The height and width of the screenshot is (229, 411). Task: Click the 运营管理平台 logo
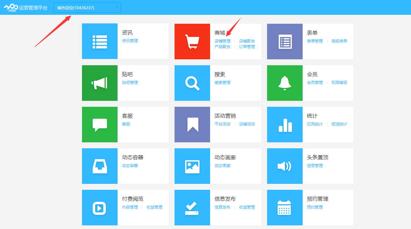pyautogui.click(x=26, y=8)
